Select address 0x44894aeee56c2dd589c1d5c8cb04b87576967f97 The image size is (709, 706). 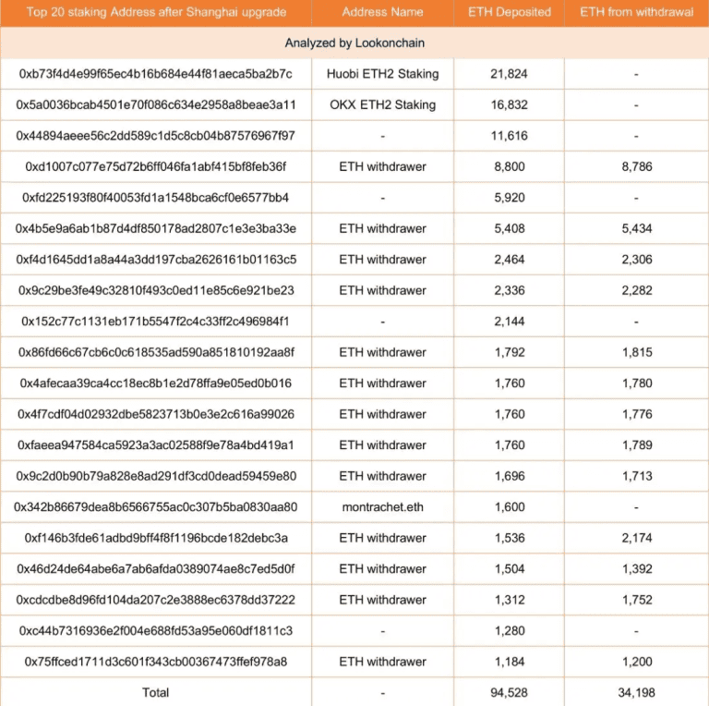(x=155, y=136)
